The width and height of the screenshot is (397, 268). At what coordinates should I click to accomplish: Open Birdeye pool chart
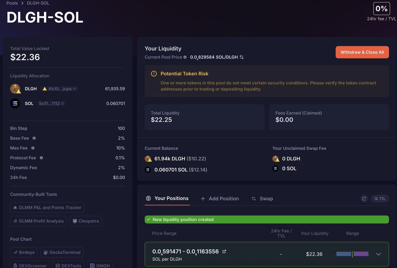click(x=24, y=252)
